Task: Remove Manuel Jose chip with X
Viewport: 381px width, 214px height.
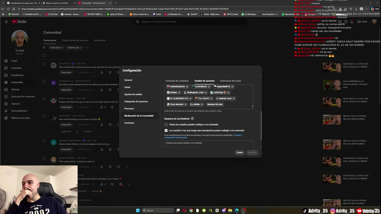Action: point(233,98)
